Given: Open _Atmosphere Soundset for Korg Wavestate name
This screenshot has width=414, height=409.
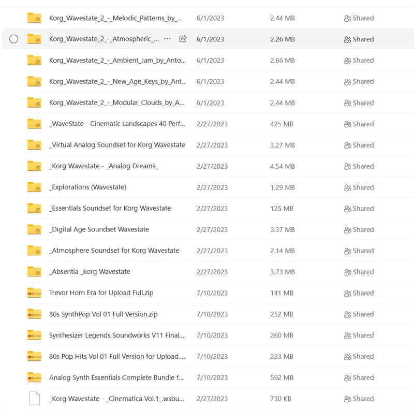Looking at the screenshot, I should (114, 251).
